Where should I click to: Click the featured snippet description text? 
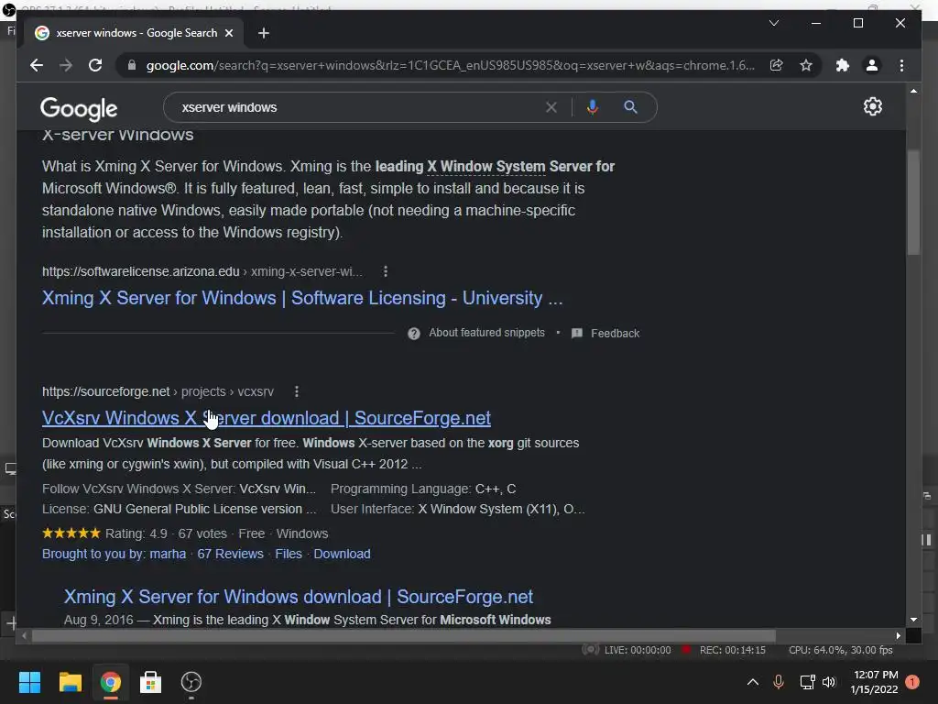[329, 199]
